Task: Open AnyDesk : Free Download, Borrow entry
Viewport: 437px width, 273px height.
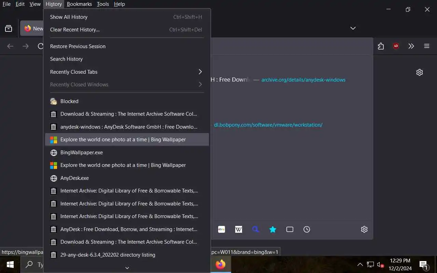Action: point(127,229)
